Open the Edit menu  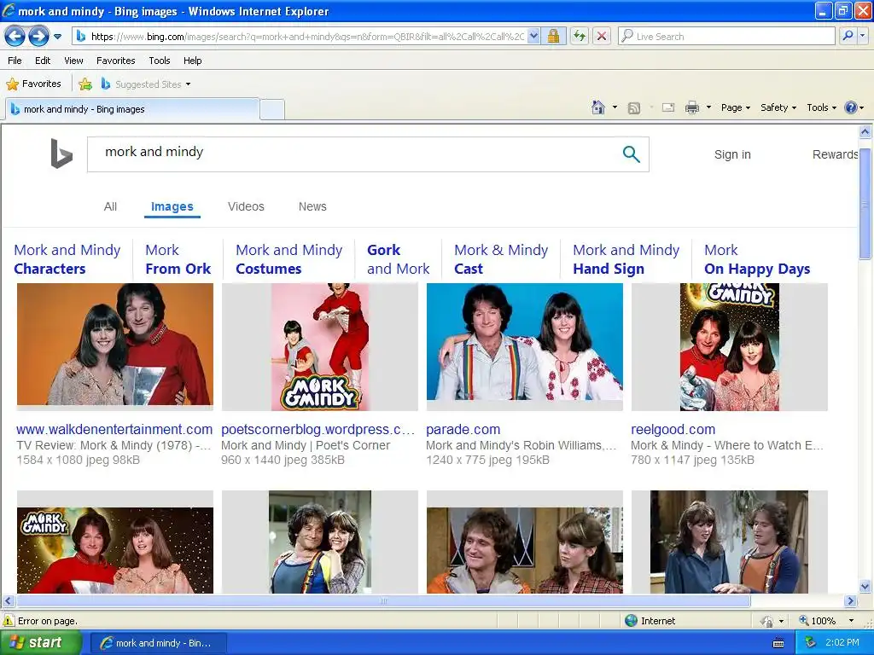43,61
